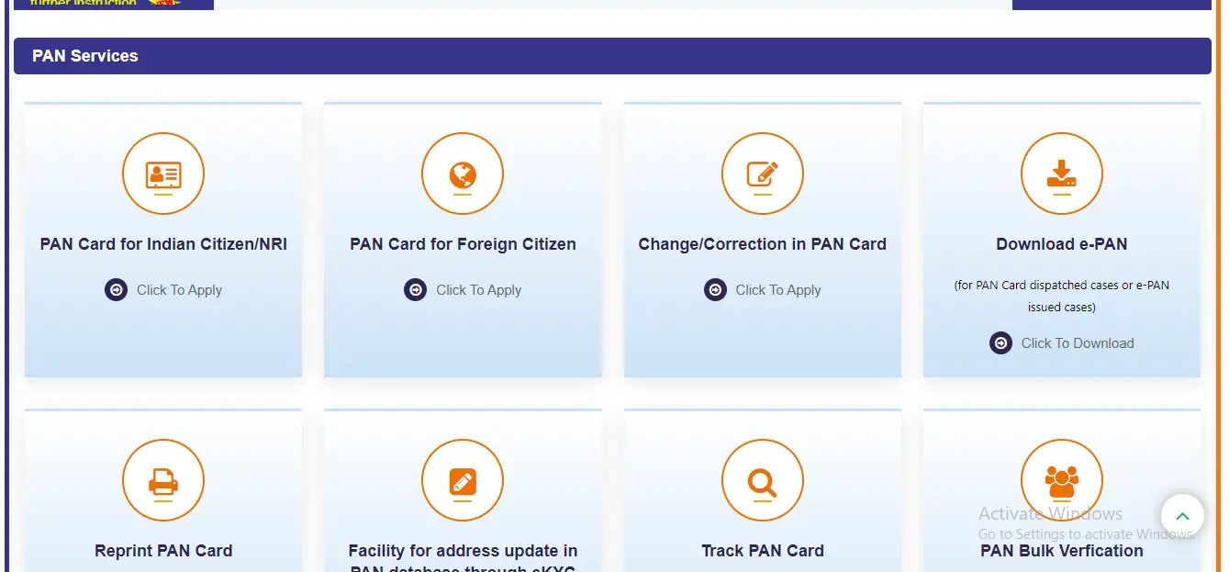Open the address update pencil icon
Screen dimensions: 1229x572
coord(463,480)
